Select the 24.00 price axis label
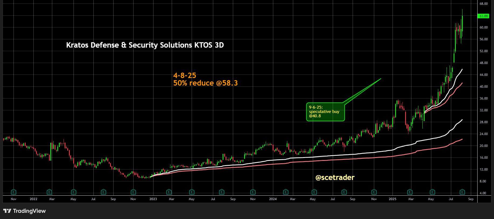Image resolution: width=494 pixels, height=219 pixels. (484, 134)
